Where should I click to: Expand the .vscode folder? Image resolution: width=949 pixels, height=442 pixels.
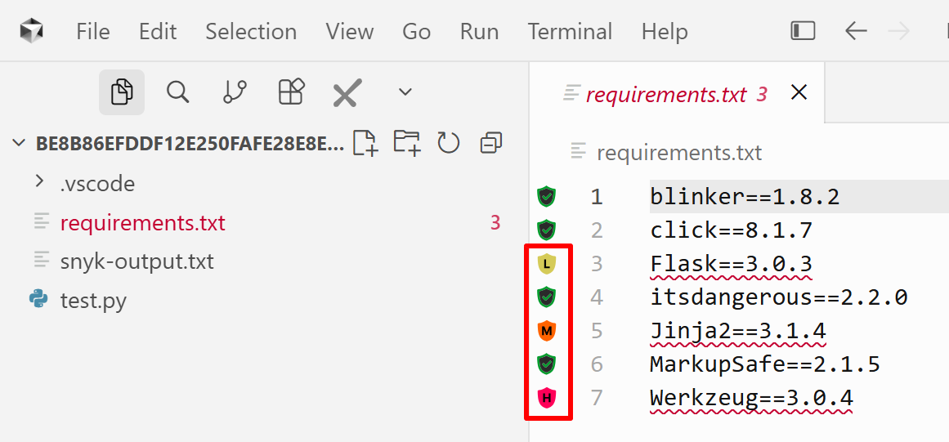point(96,183)
